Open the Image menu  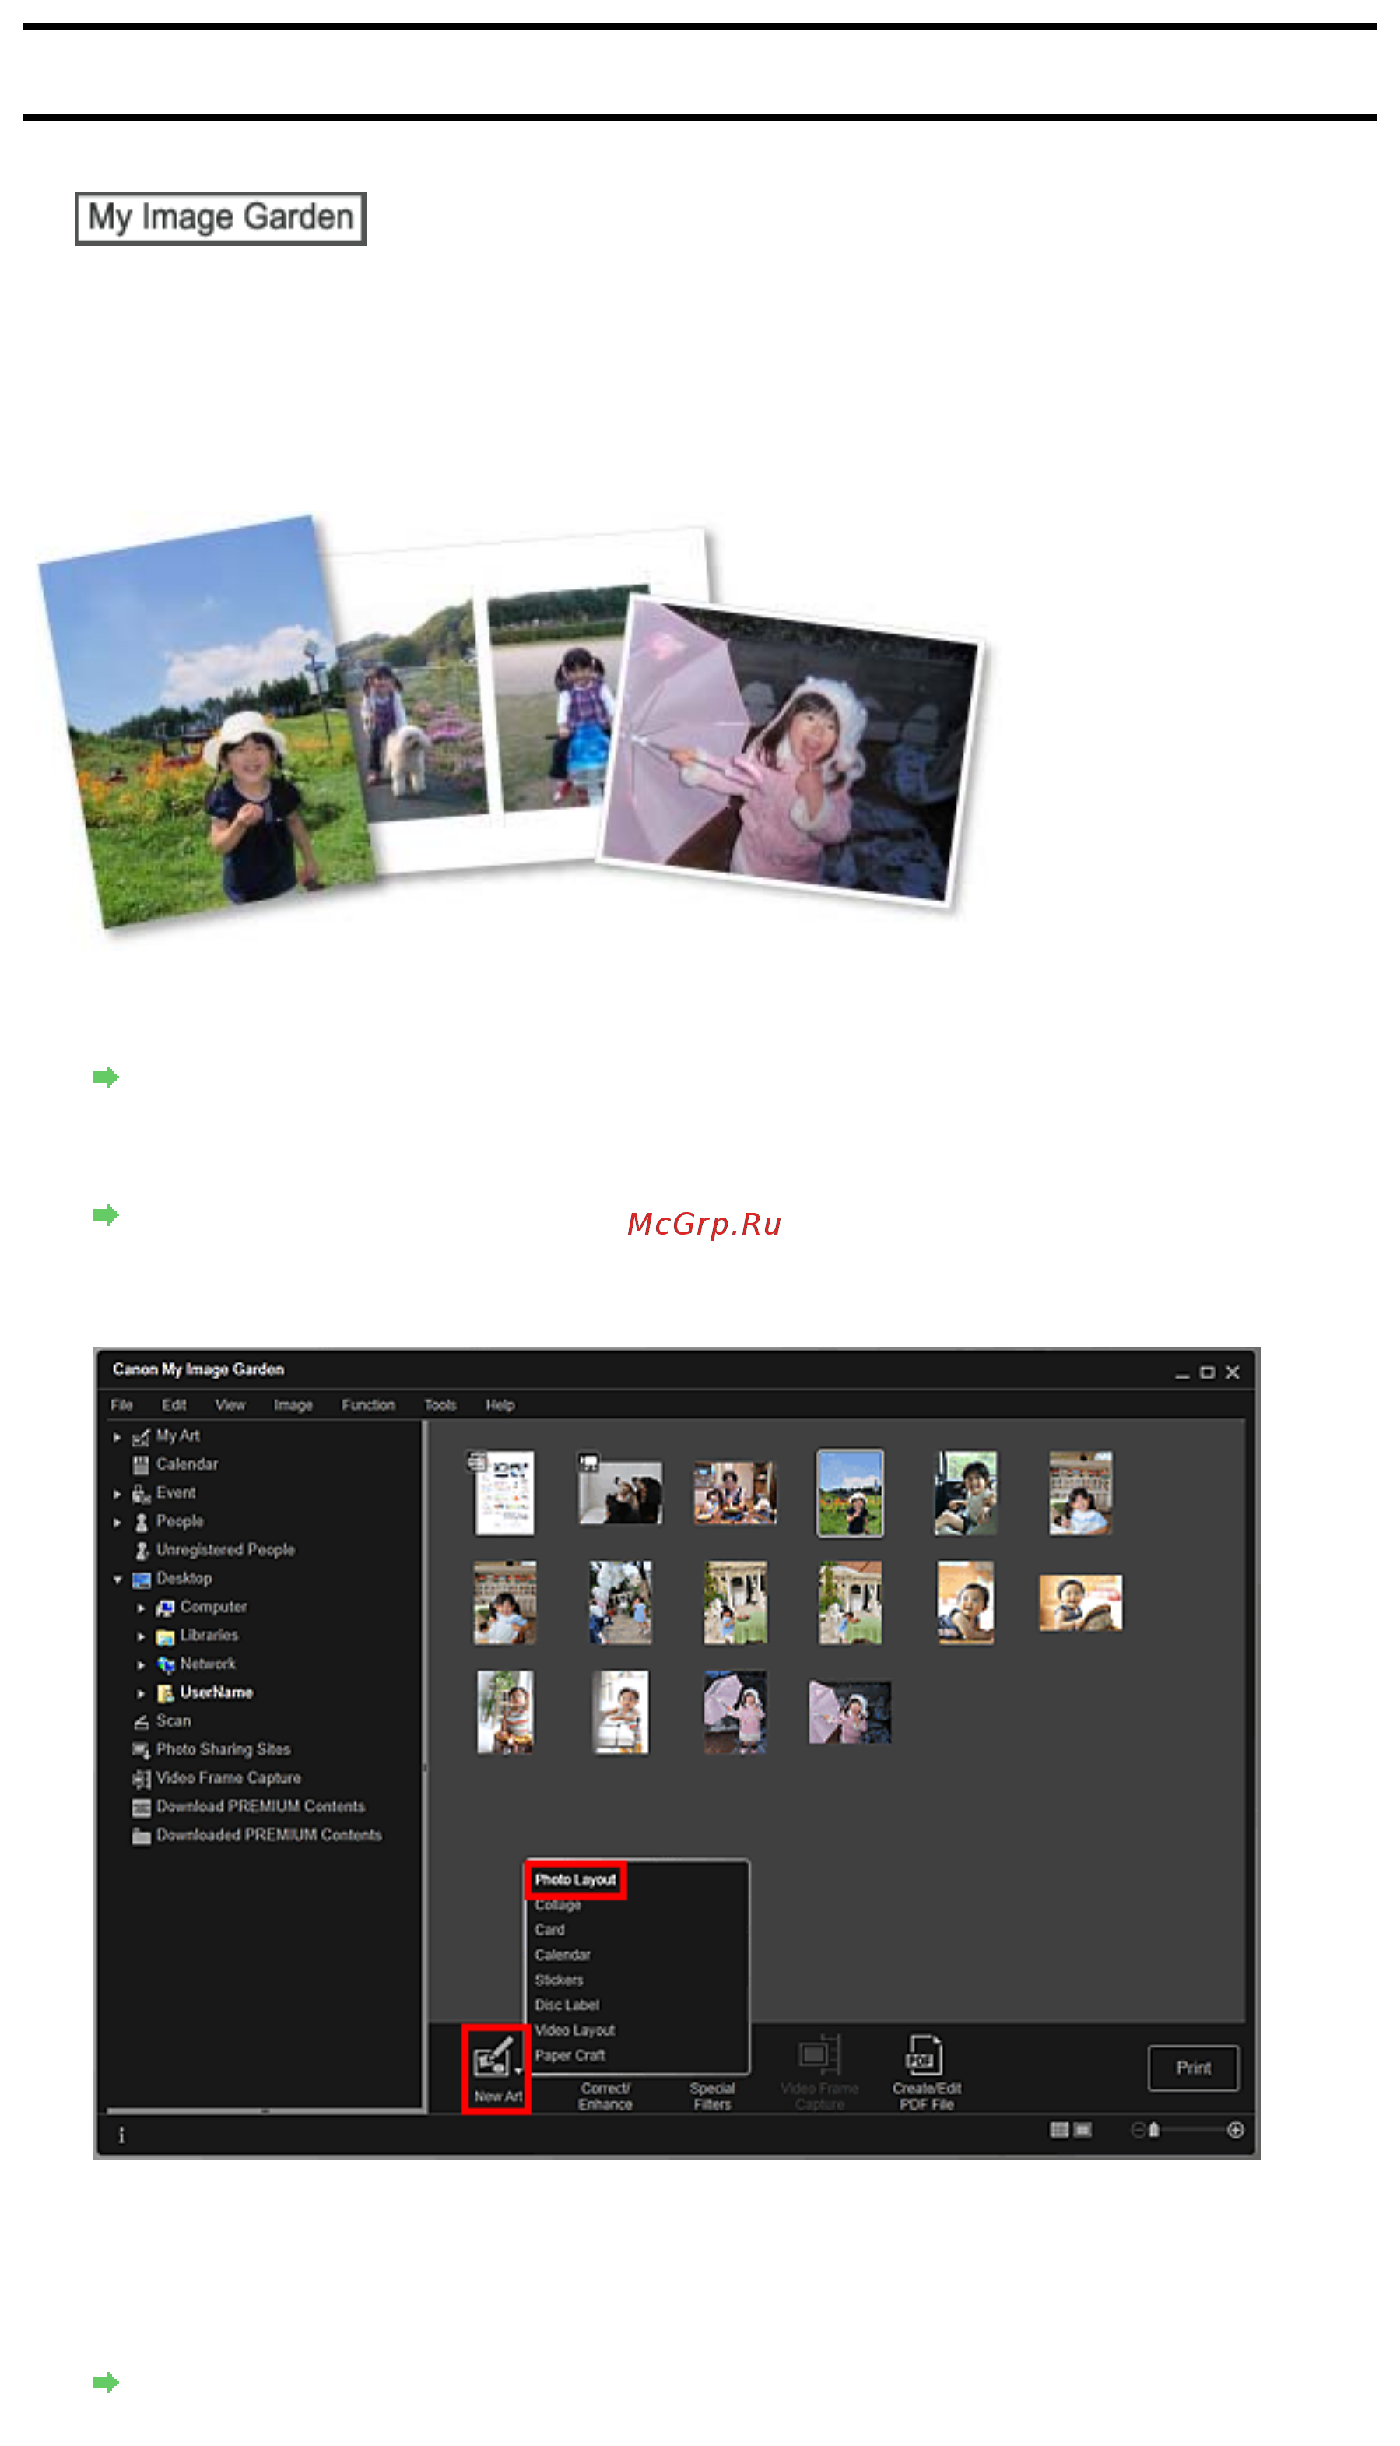coord(293,1405)
